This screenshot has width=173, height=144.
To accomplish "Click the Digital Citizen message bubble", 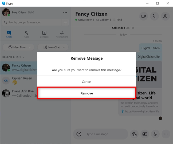I will (151, 48).
